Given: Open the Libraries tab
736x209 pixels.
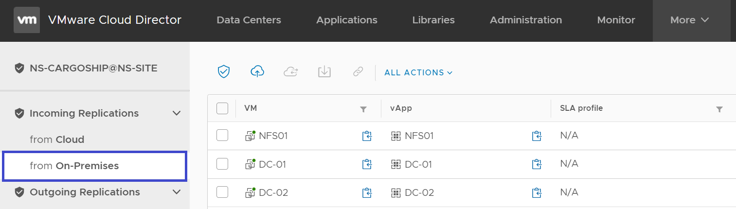Looking at the screenshot, I should click(x=433, y=20).
